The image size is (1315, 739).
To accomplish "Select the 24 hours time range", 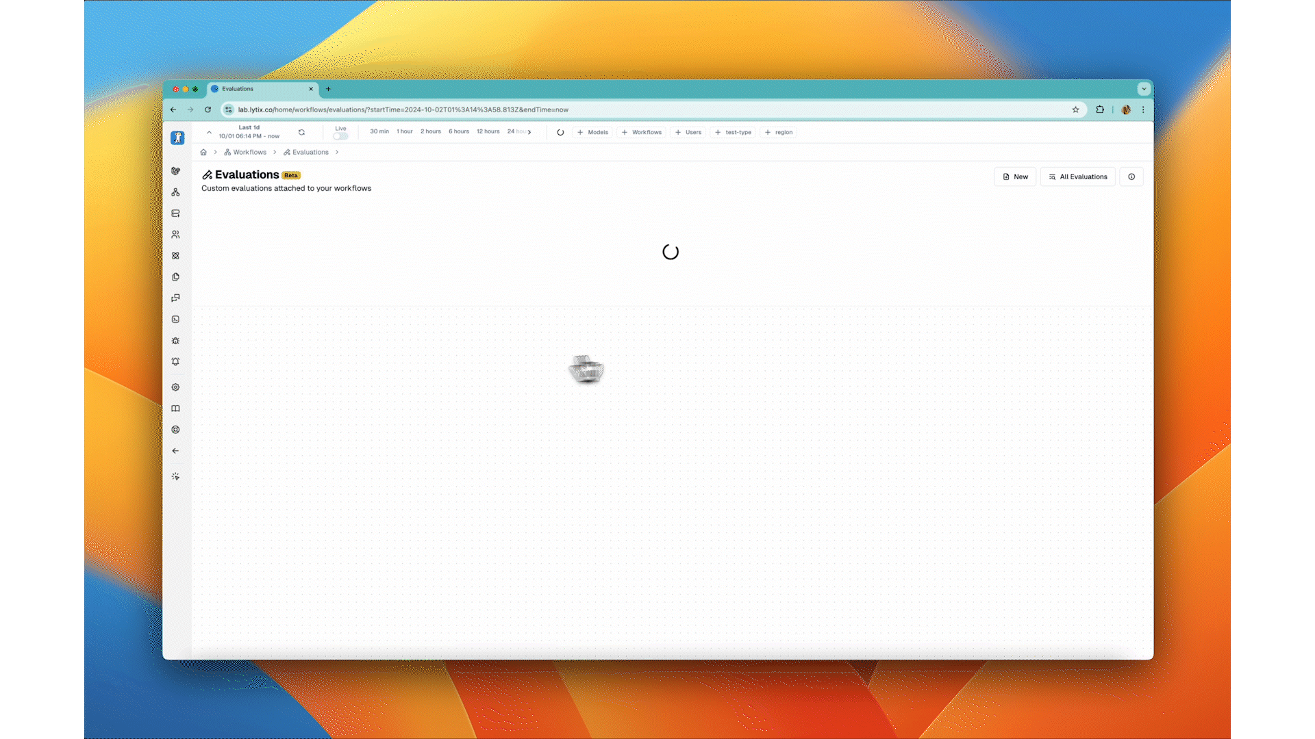I will [x=516, y=131].
